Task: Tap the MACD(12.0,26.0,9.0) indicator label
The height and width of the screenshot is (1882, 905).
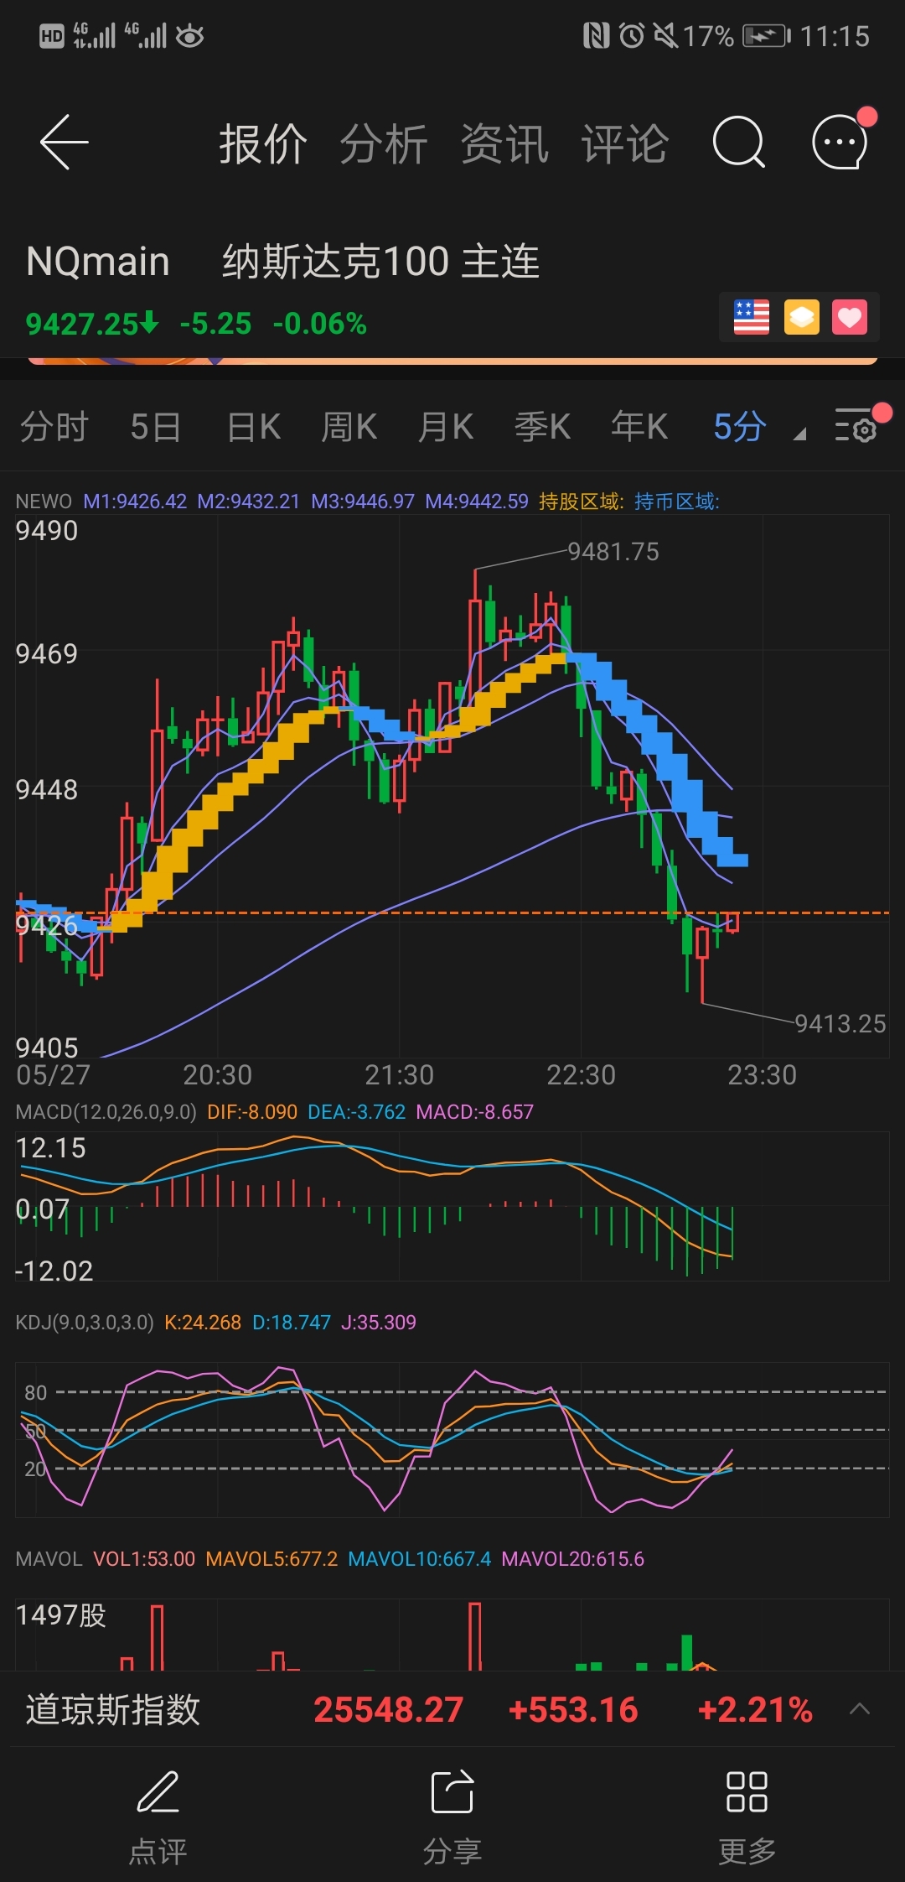Action: point(106,1112)
